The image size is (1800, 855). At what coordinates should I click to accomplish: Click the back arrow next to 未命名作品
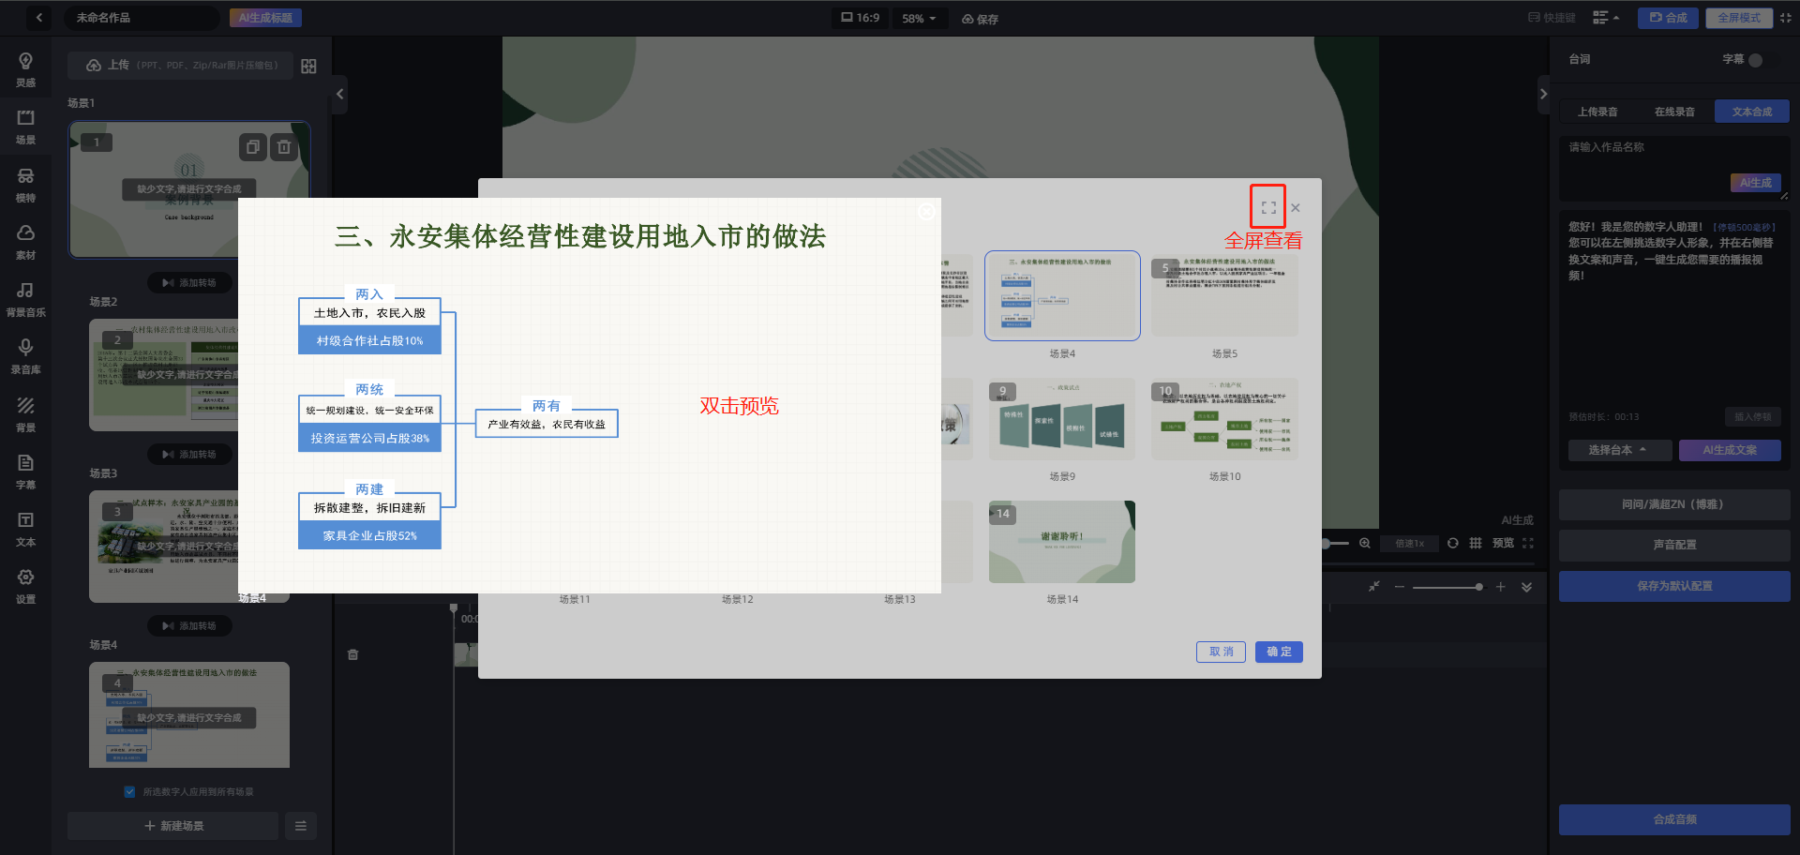tap(38, 18)
